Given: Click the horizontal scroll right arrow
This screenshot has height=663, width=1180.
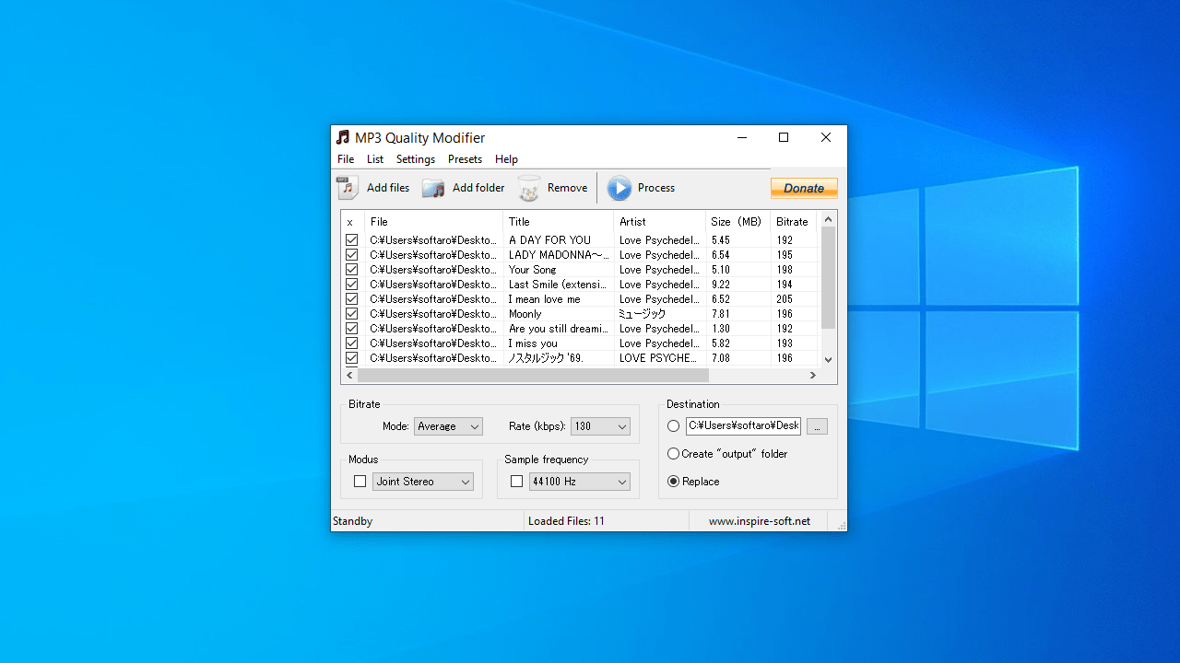Looking at the screenshot, I should (813, 376).
